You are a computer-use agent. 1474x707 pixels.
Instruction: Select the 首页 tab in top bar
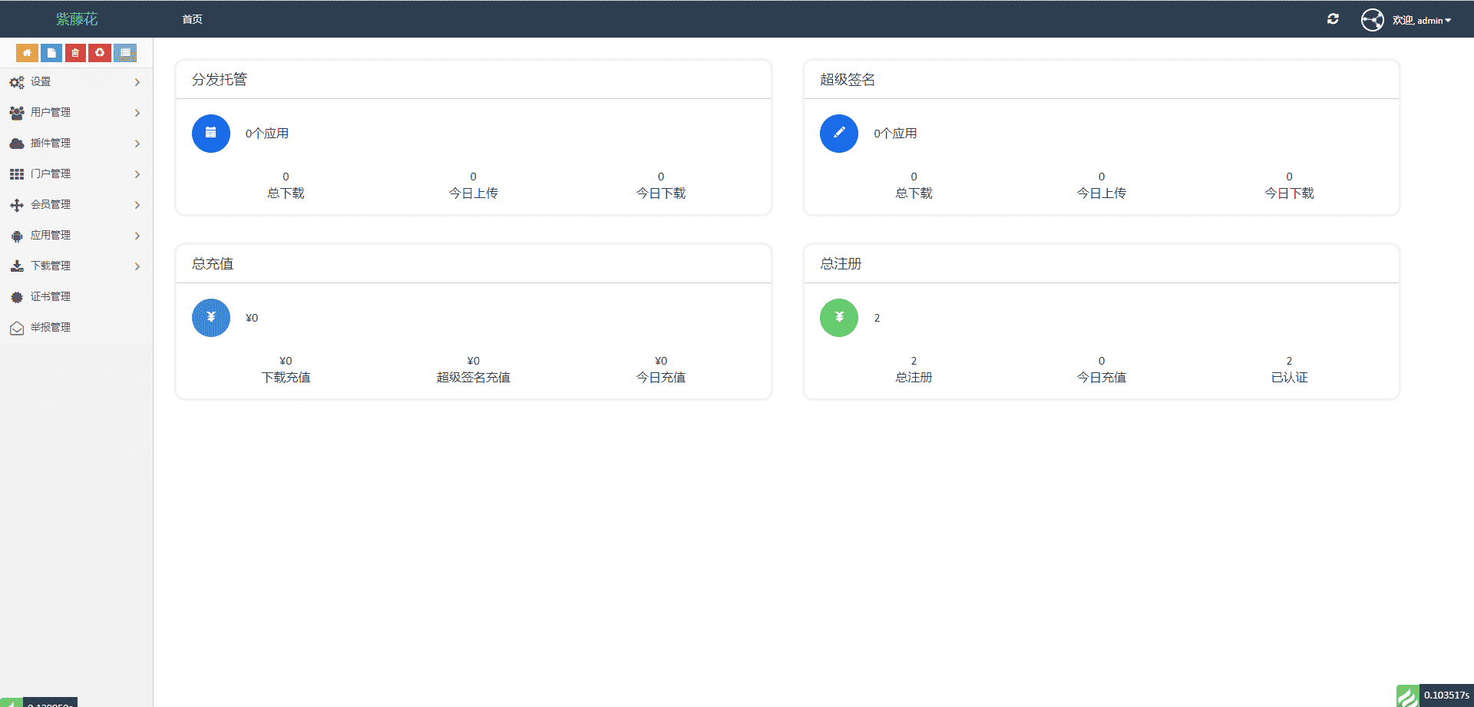192,19
